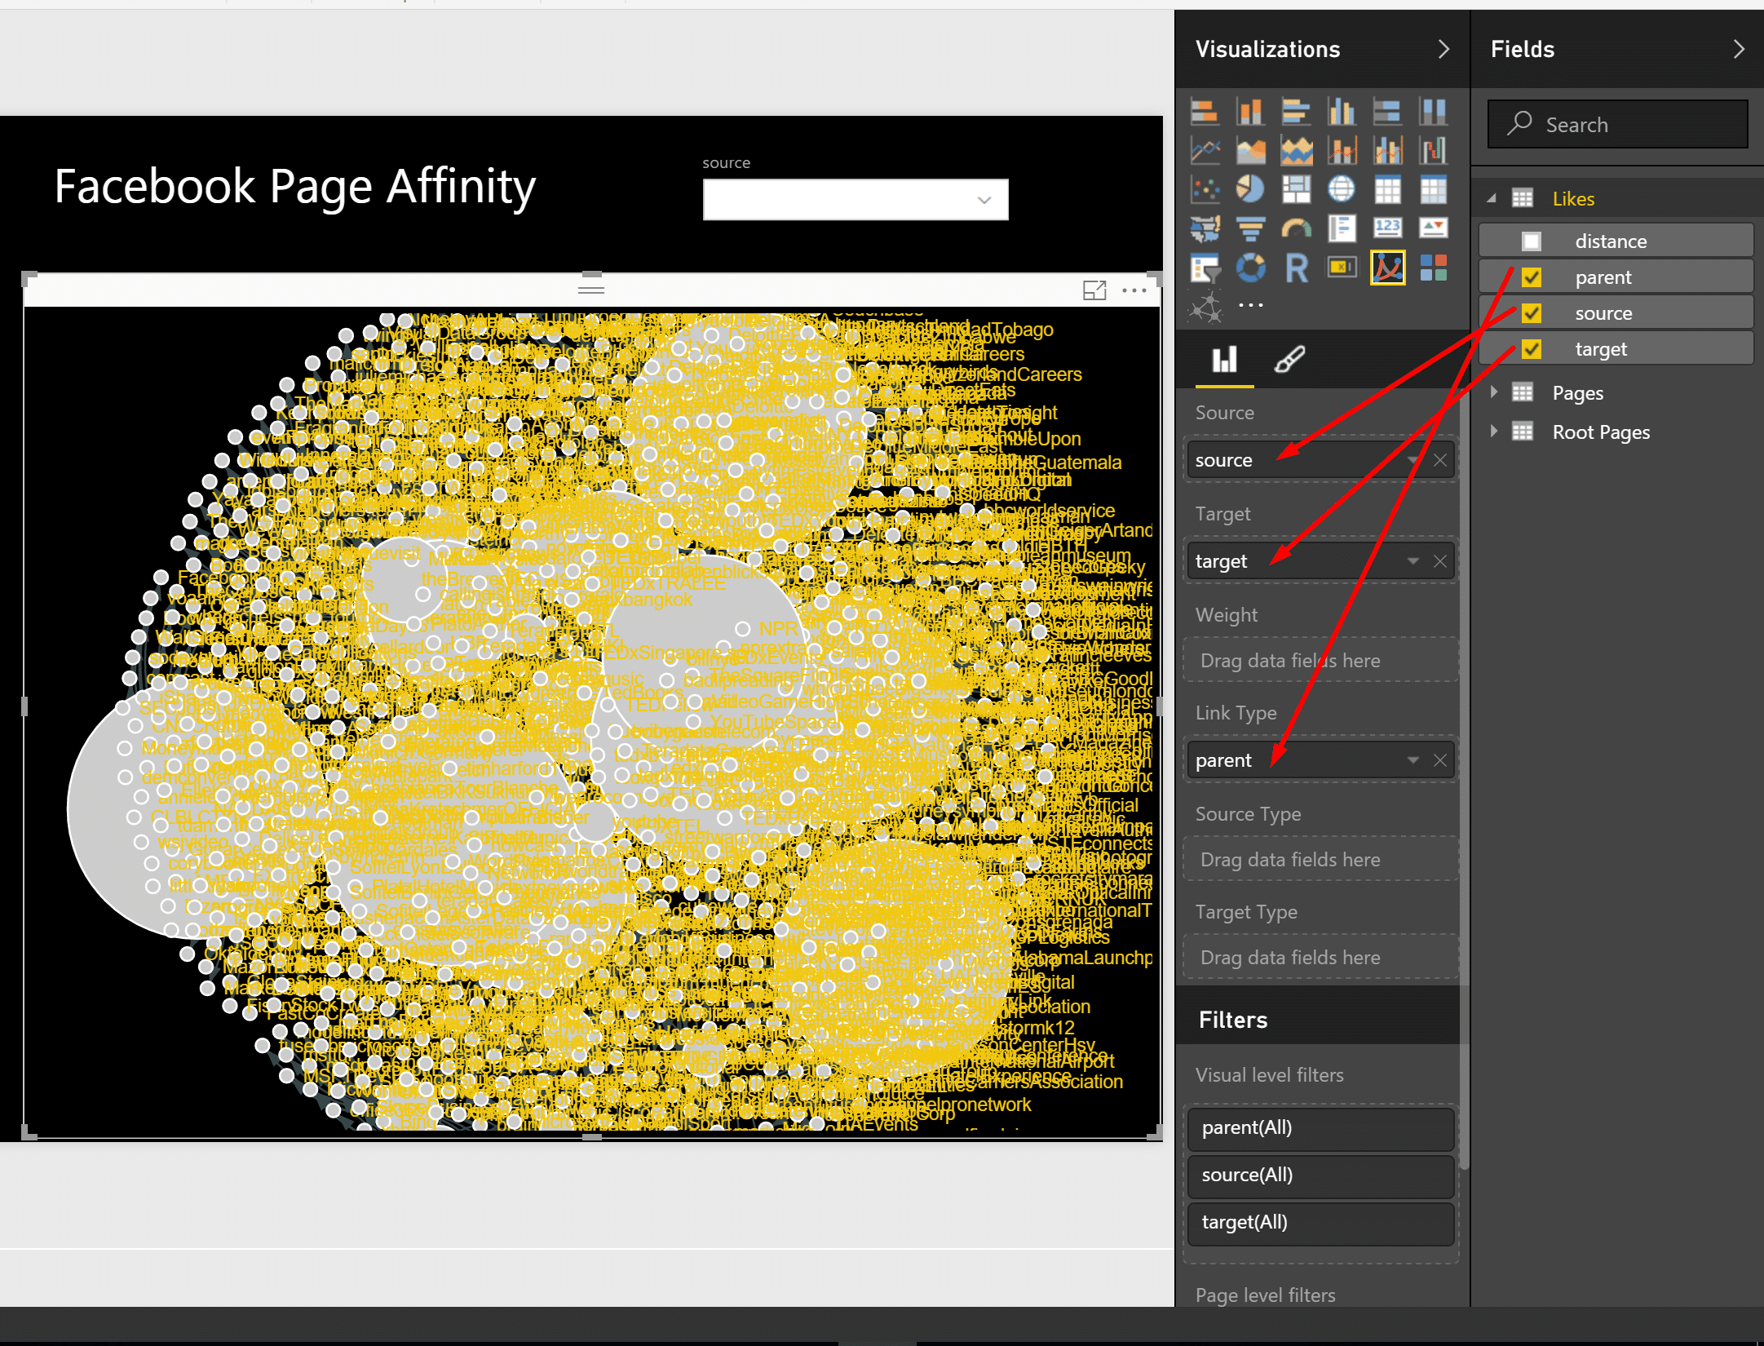The height and width of the screenshot is (1346, 1764).
Task: Uncheck the target field checkbox
Action: coord(1532,349)
